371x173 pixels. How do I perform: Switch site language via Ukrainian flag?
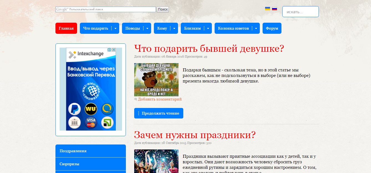pos(268,9)
